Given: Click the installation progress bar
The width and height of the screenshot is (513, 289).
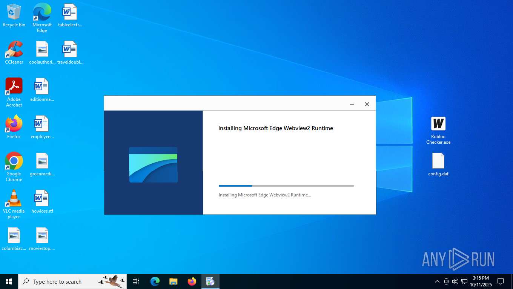Looking at the screenshot, I should 286,186.
